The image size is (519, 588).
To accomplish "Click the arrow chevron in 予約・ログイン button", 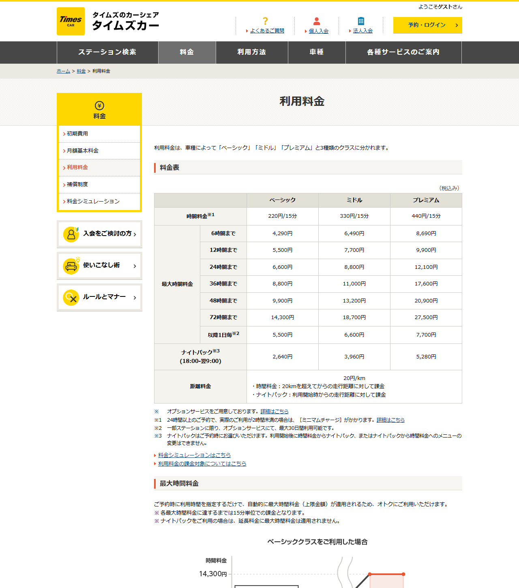I will click(457, 25).
